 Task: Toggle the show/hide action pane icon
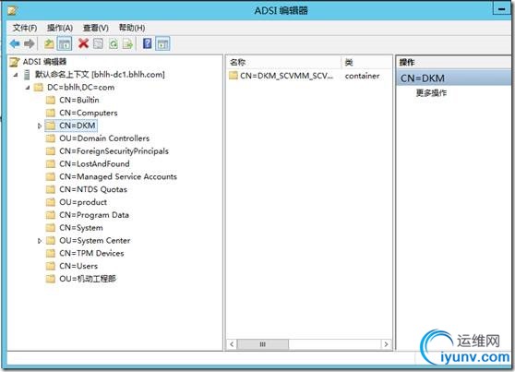[163, 43]
